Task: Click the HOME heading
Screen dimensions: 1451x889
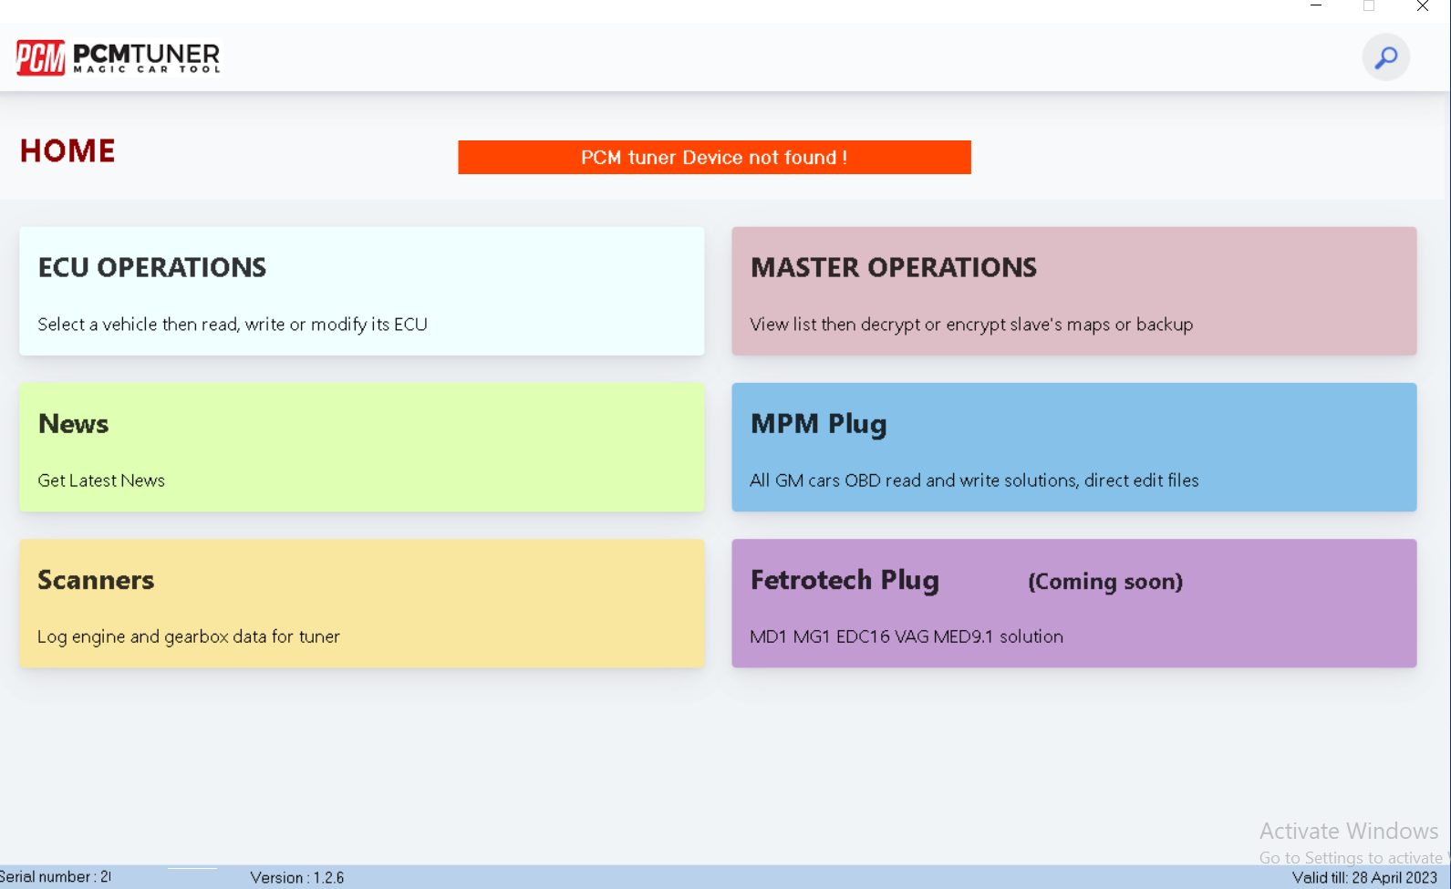Action: coord(67,150)
